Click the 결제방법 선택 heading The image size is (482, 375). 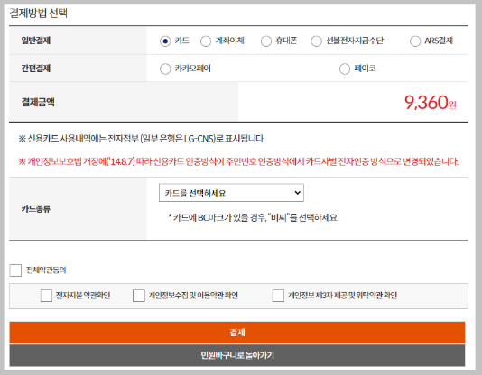[39, 14]
